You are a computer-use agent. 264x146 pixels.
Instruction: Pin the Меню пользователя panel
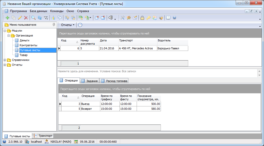coord(54,25)
